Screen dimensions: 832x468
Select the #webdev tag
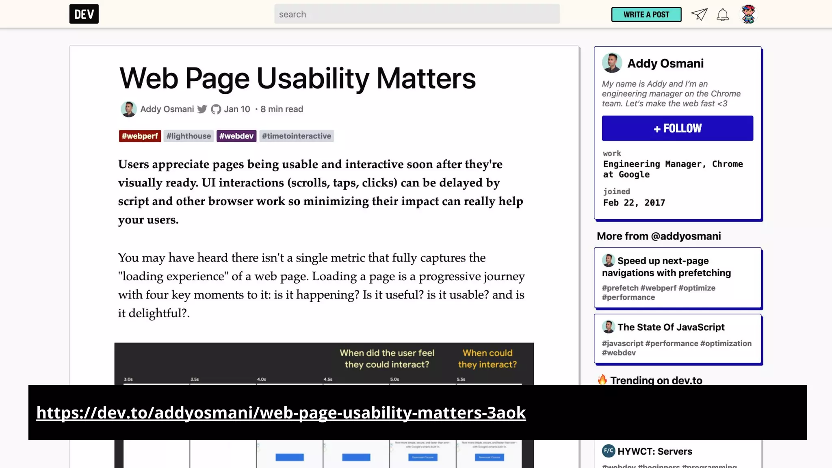pyautogui.click(x=236, y=136)
